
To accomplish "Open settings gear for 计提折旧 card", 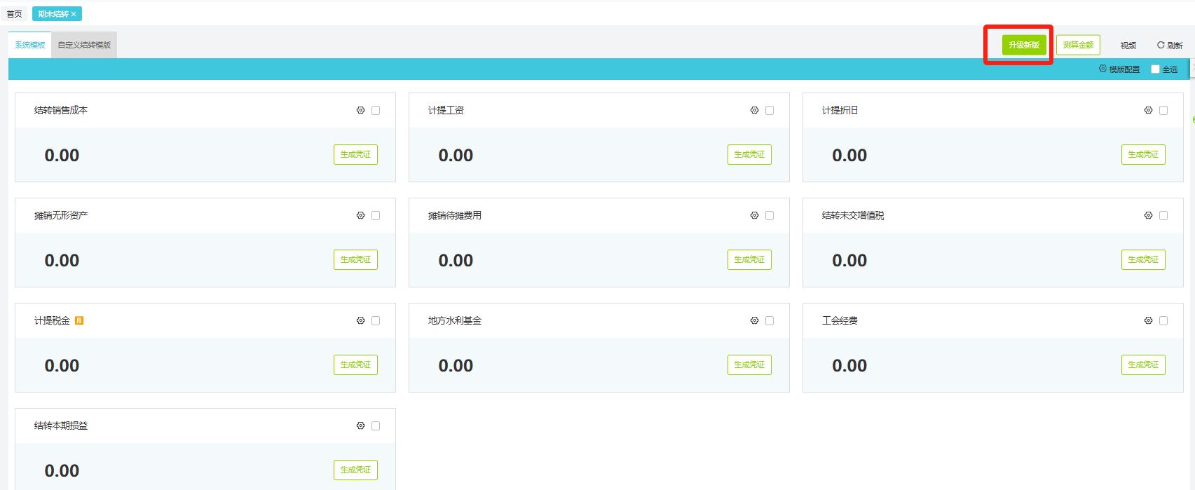I will click(x=1148, y=110).
